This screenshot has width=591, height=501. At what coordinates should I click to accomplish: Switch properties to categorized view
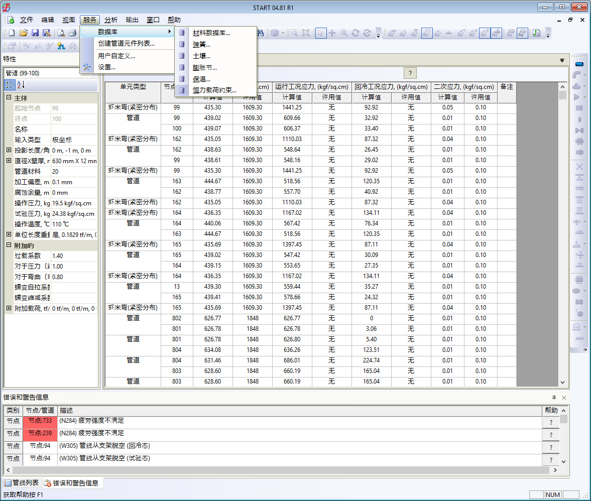(x=10, y=85)
